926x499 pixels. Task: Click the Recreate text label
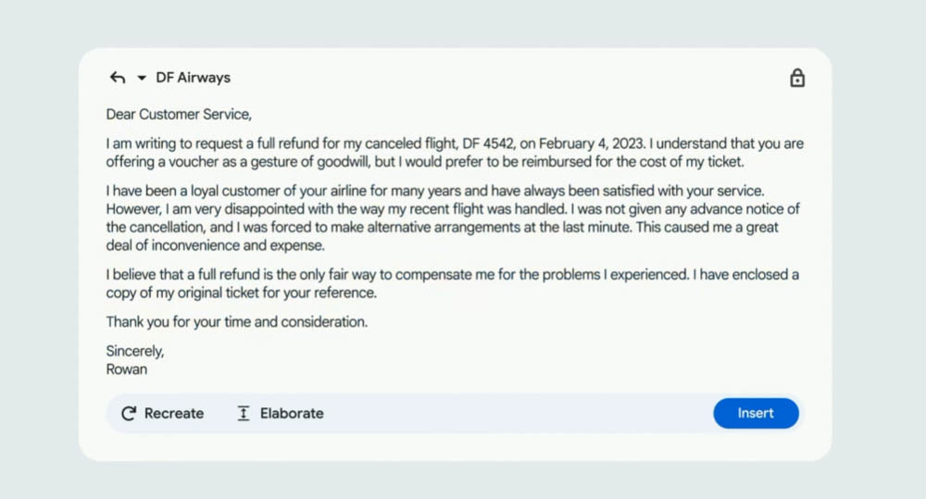174,414
